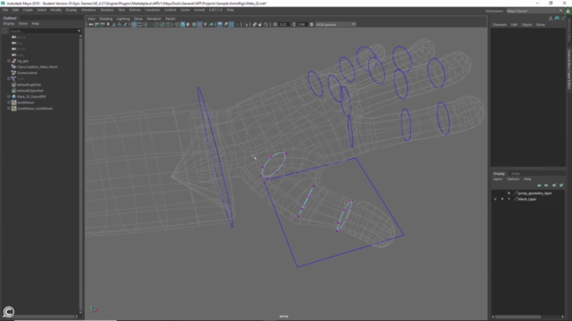Toggle the viewport grid icon

134,24
